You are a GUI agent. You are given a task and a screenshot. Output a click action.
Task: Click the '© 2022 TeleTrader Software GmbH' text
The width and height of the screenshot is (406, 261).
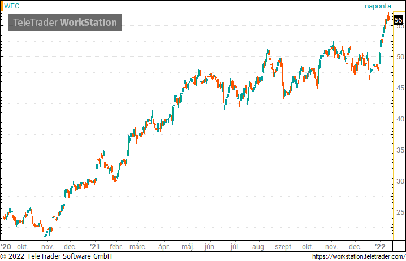coord(56,256)
